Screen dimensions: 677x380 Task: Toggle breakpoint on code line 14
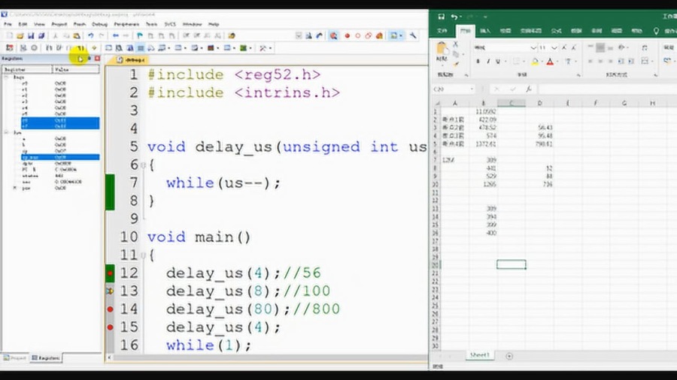pyautogui.click(x=110, y=309)
